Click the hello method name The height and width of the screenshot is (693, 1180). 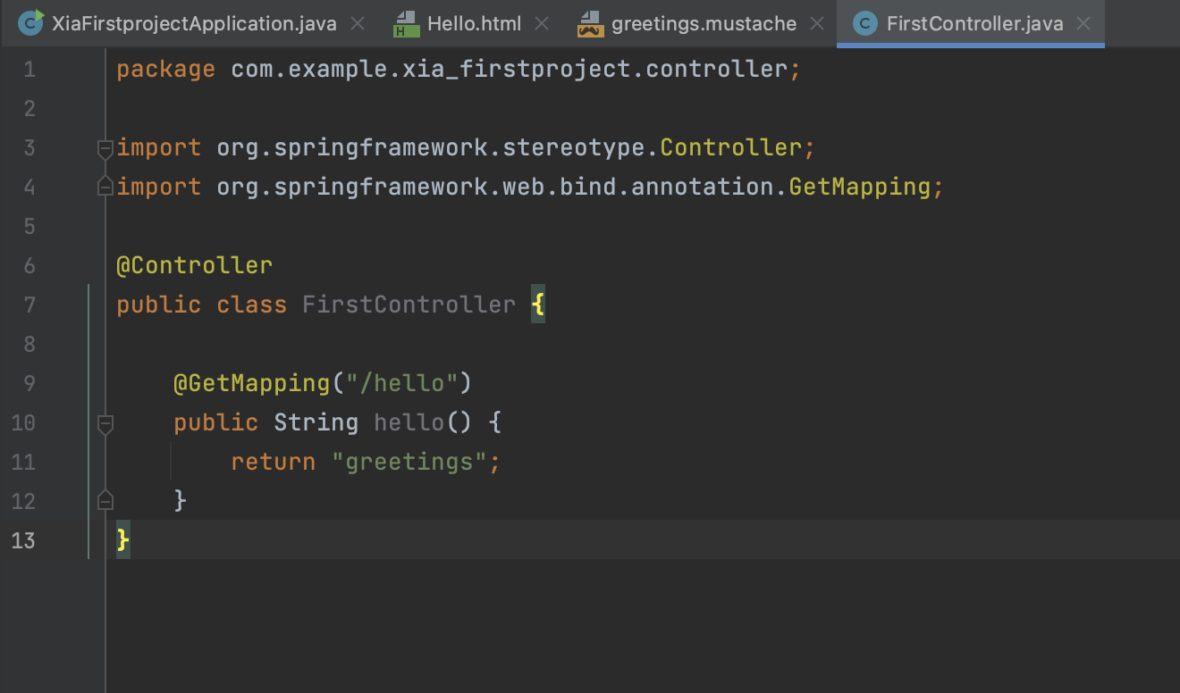(409, 422)
